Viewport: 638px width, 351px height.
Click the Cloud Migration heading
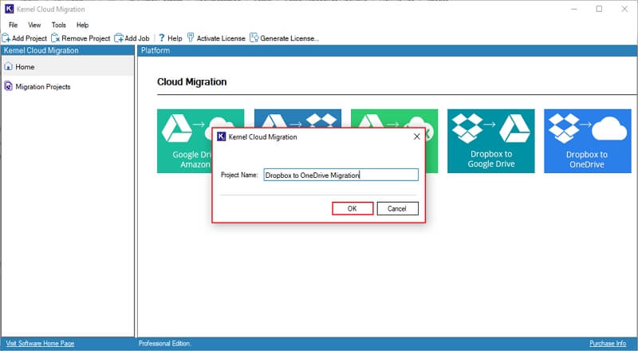tap(192, 82)
